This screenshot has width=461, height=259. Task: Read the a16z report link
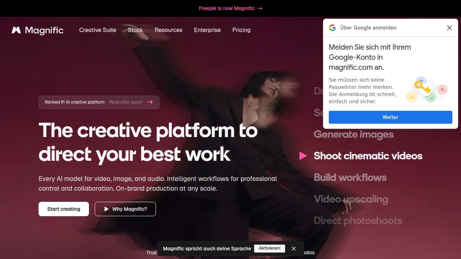click(x=126, y=102)
